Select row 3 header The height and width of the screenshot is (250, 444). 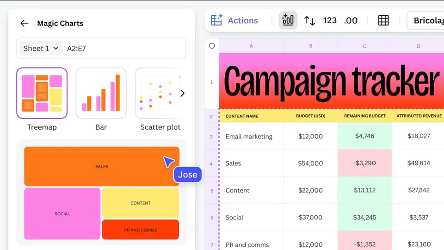(211, 137)
